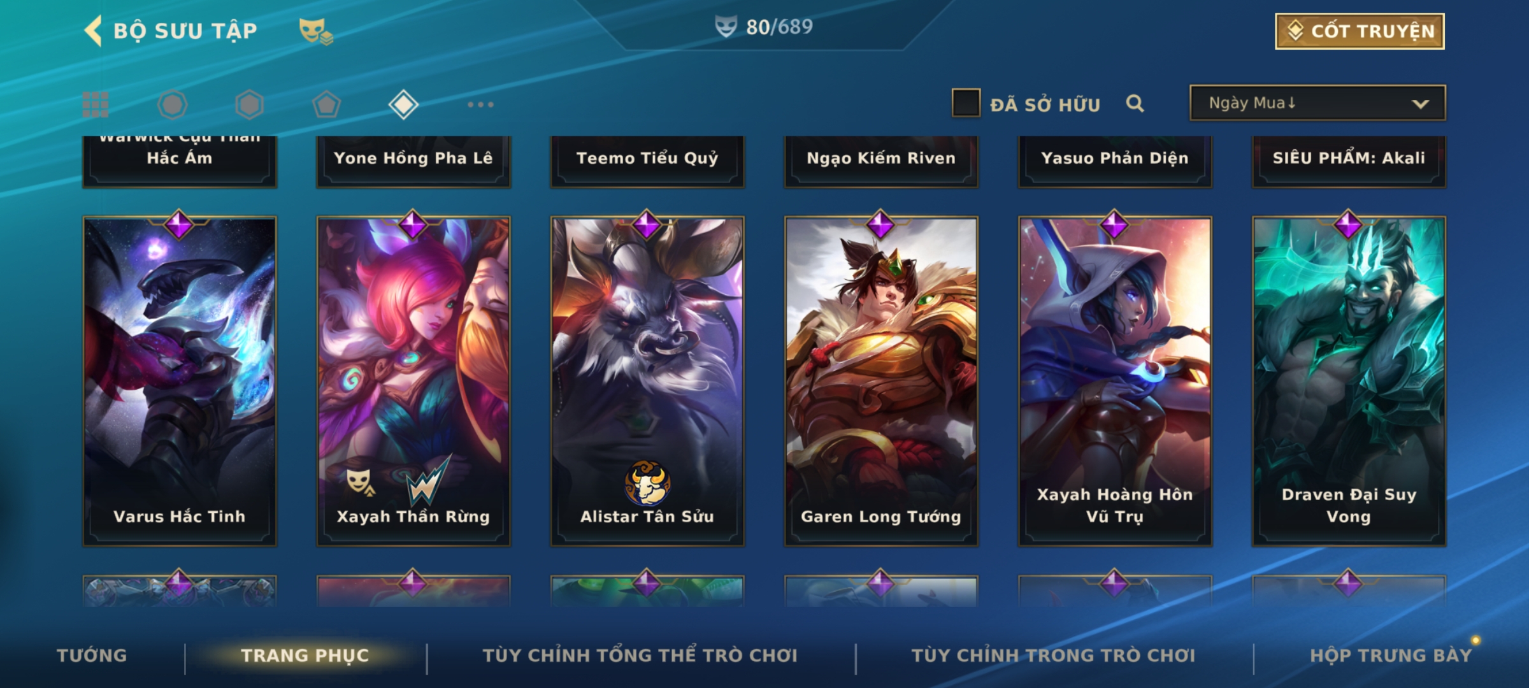Select the Garen Long Tướng skin card
The height and width of the screenshot is (688, 1529).
881,381
